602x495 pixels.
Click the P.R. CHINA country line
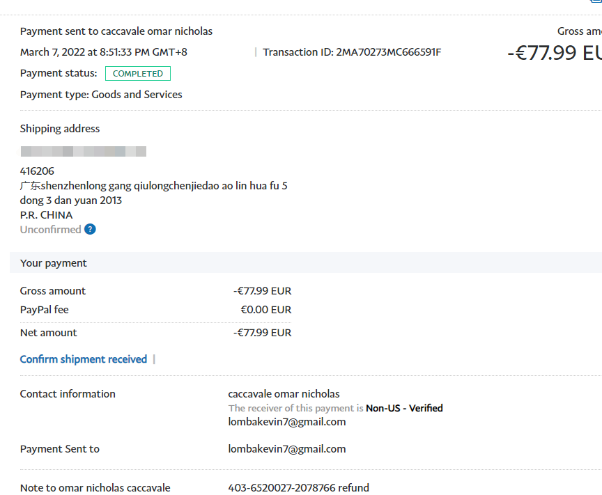point(46,215)
